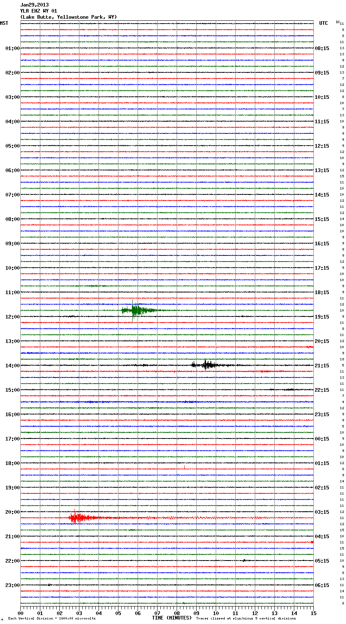Click the MST time label "11:00"
Image resolution: width=346 pixels, height=624 pixels.
pos(13,292)
